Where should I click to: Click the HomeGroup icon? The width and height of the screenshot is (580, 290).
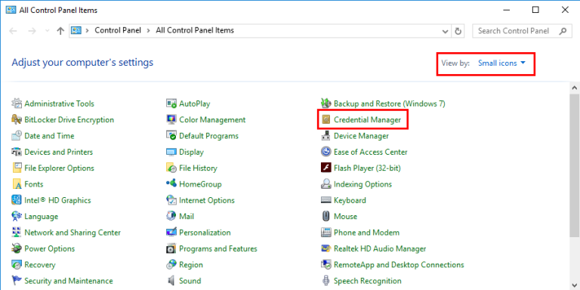pos(171,184)
